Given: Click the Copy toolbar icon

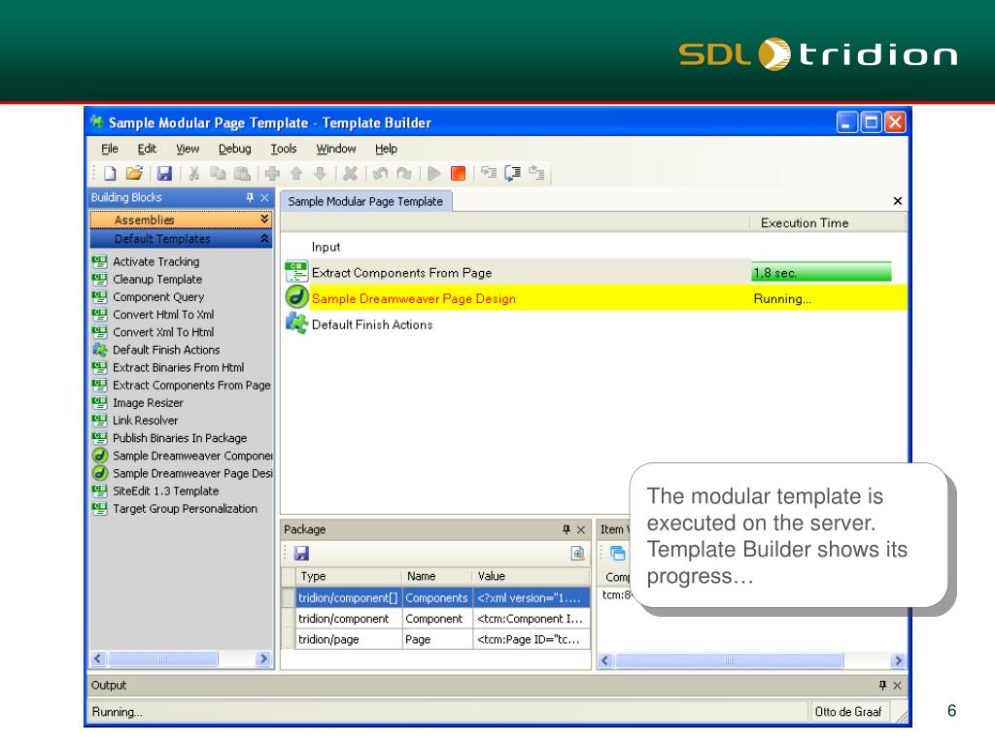Looking at the screenshot, I should coord(218,173).
